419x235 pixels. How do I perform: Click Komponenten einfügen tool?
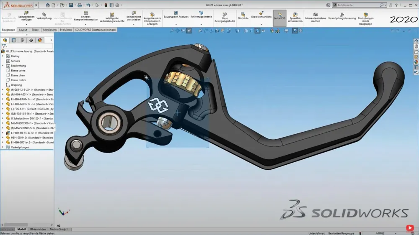[26, 16]
